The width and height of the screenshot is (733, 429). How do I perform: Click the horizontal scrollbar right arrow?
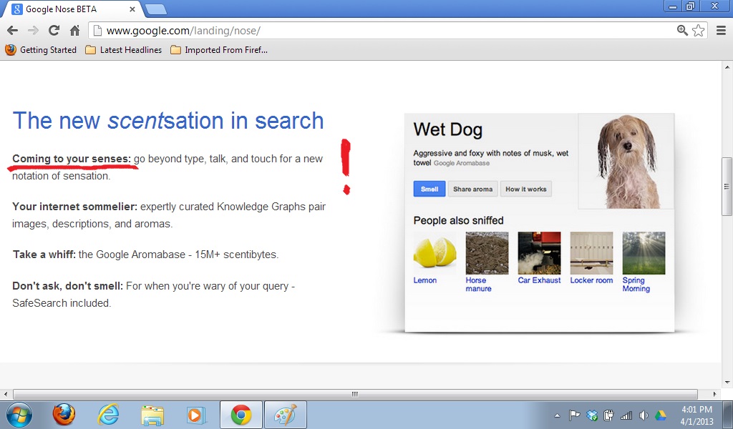point(714,395)
